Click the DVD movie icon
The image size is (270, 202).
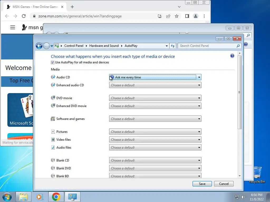[x=53, y=98]
